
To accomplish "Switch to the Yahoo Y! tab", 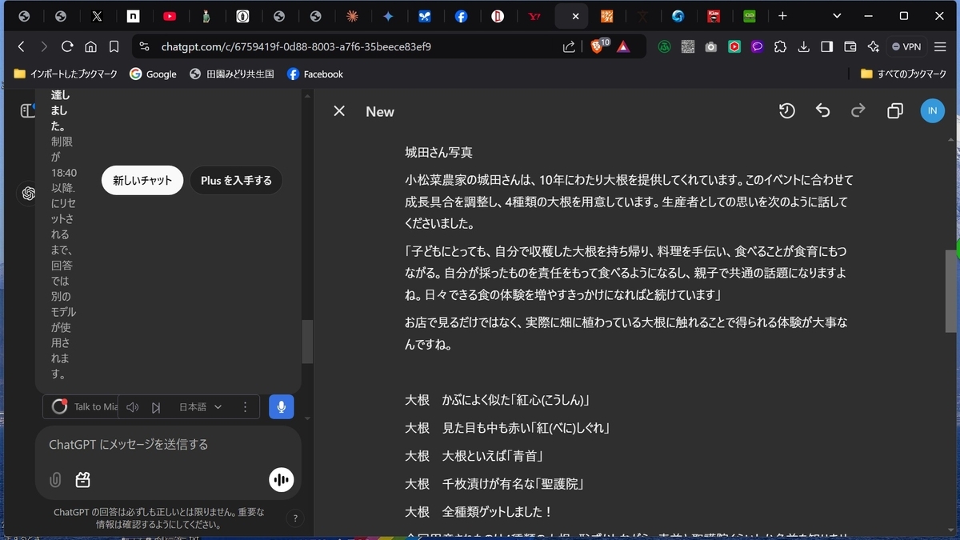I will click(534, 16).
